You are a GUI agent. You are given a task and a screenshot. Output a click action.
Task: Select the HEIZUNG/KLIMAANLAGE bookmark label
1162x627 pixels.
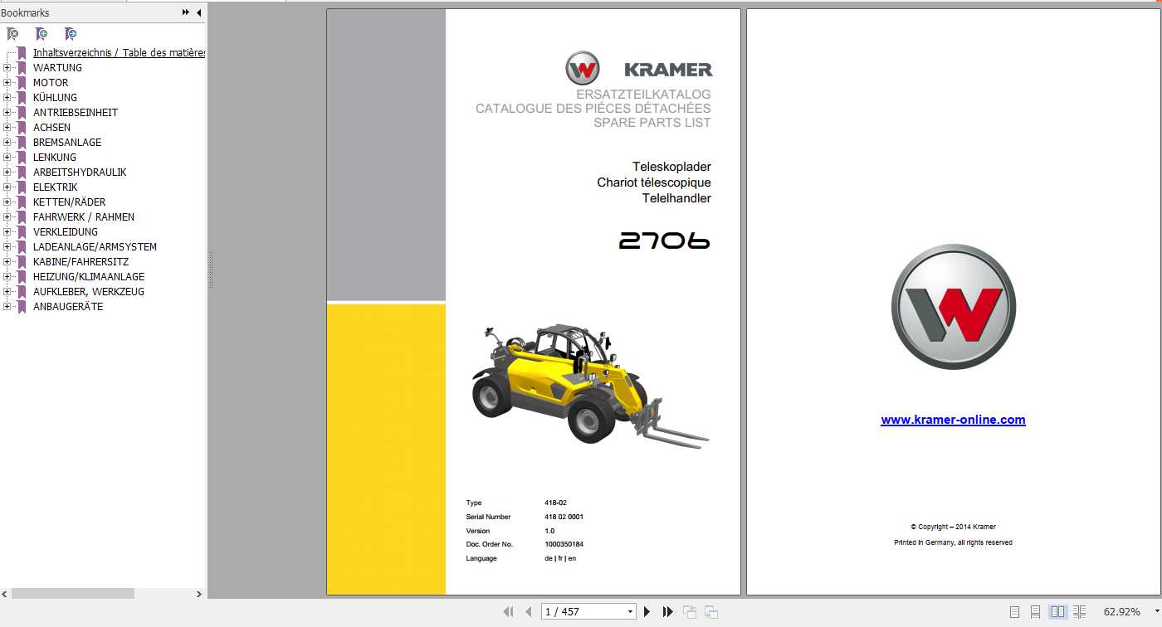pyautogui.click(x=89, y=277)
